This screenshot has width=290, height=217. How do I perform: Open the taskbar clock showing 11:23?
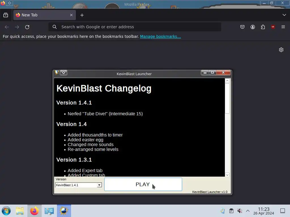264,211
